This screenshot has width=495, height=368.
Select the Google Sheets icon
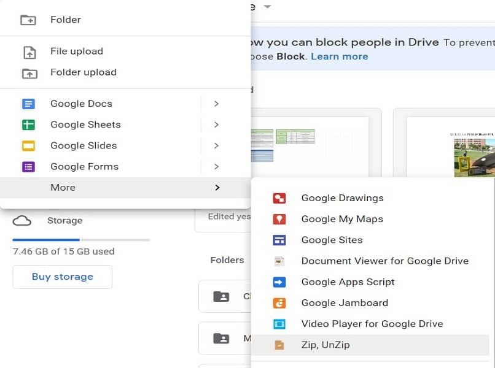click(x=29, y=125)
